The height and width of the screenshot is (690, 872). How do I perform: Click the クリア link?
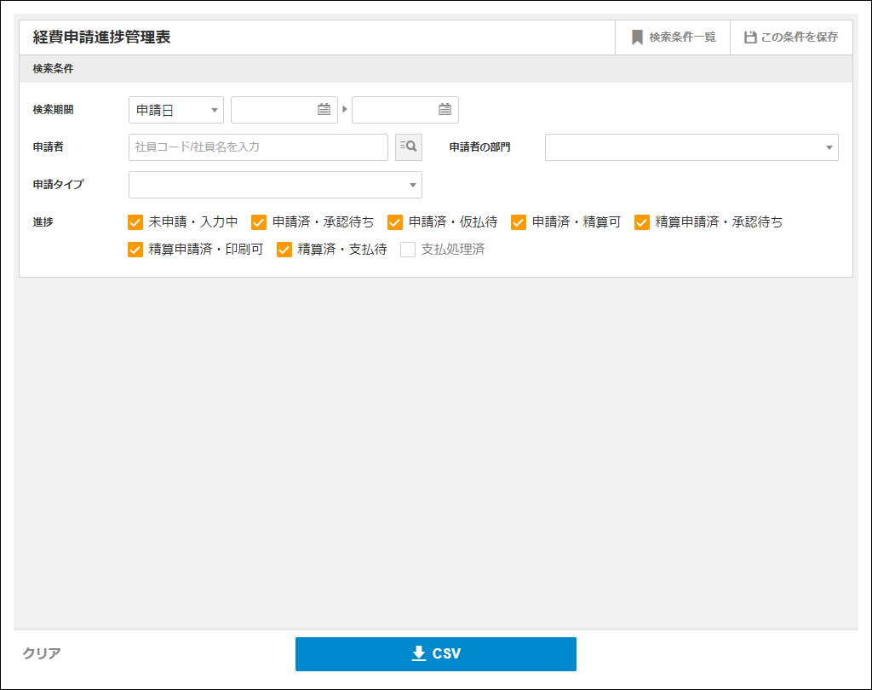[x=42, y=653]
